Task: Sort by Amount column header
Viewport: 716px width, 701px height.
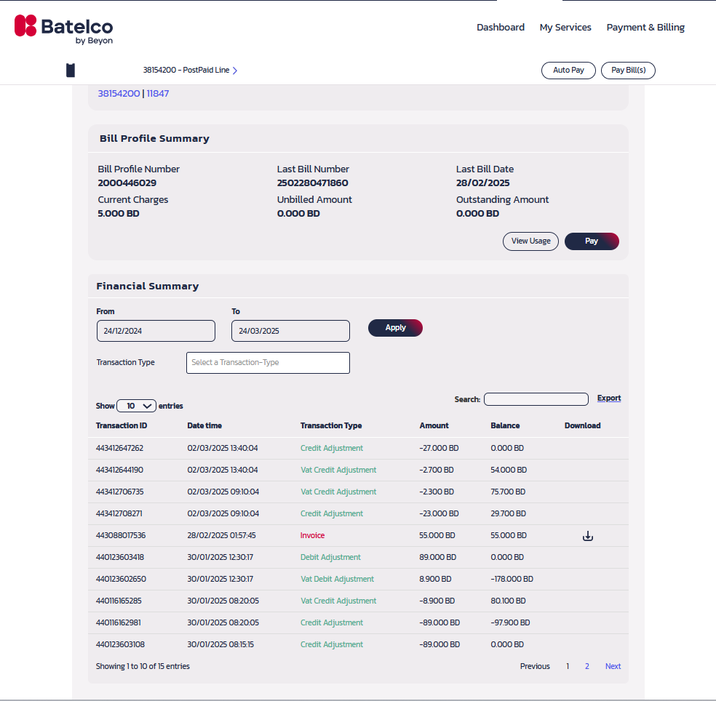Action: click(434, 425)
